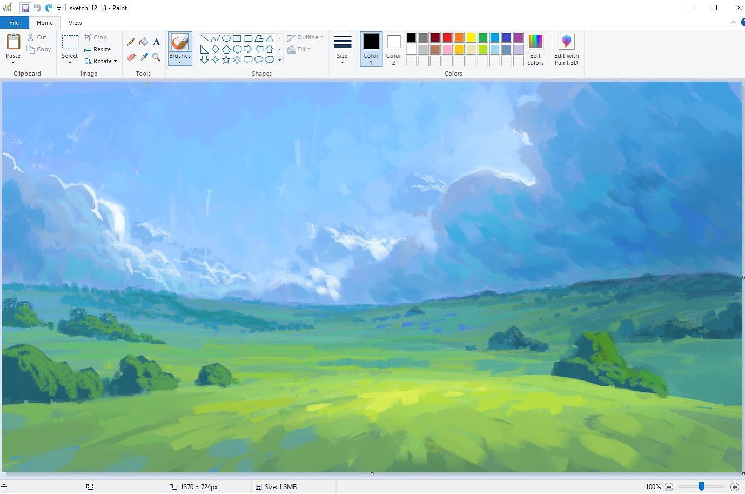Click the zoom in plus button
This screenshot has width=745, height=494.
735,487
